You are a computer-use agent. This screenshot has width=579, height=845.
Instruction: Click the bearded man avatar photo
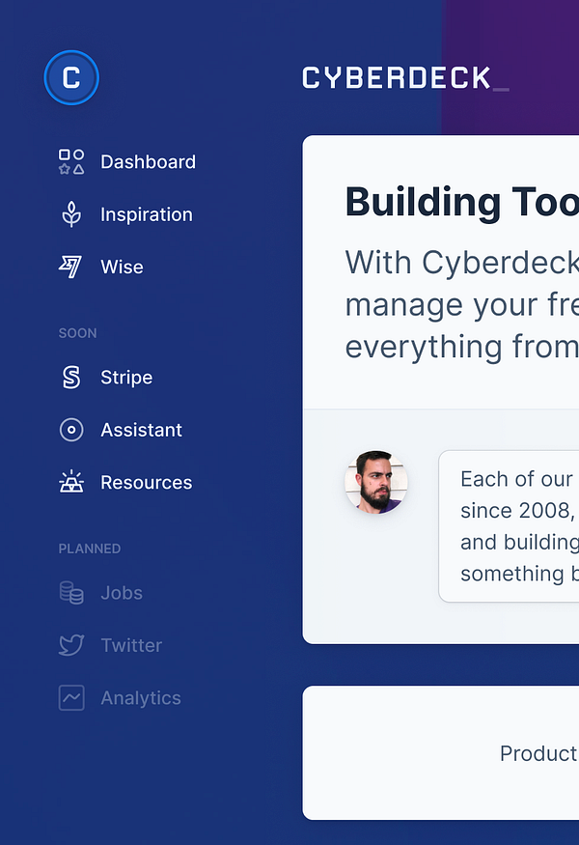click(376, 482)
